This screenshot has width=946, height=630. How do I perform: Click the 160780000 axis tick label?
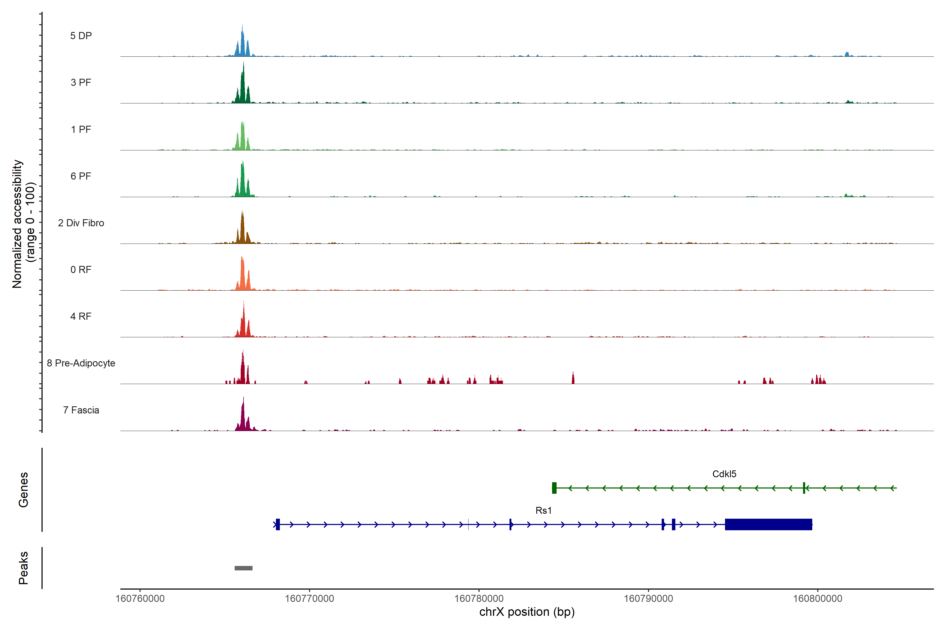point(479,598)
